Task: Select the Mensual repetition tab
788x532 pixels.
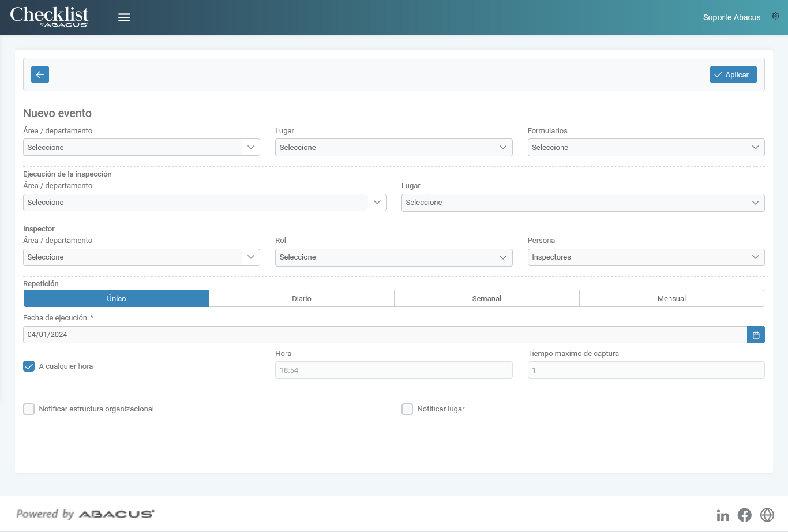Action: click(x=671, y=298)
